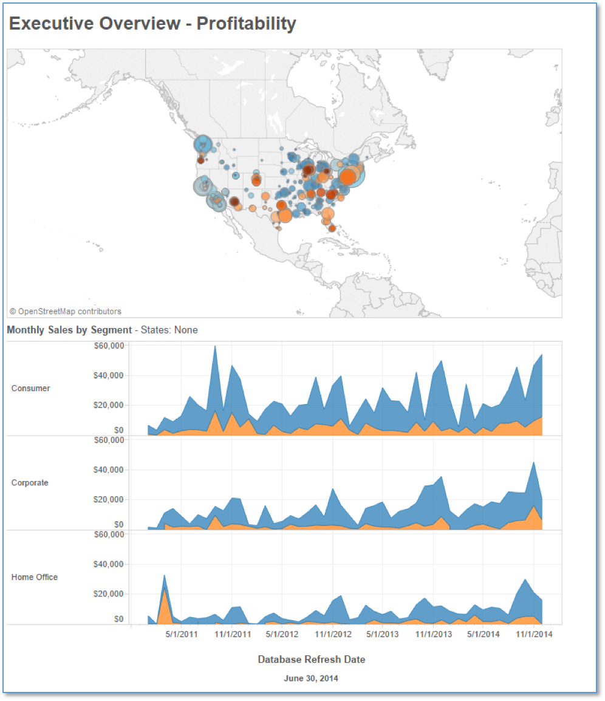Select the Monthly Sales by Segment heading
Image resolution: width=605 pixels, height=701 pixels.
point(69,330)
